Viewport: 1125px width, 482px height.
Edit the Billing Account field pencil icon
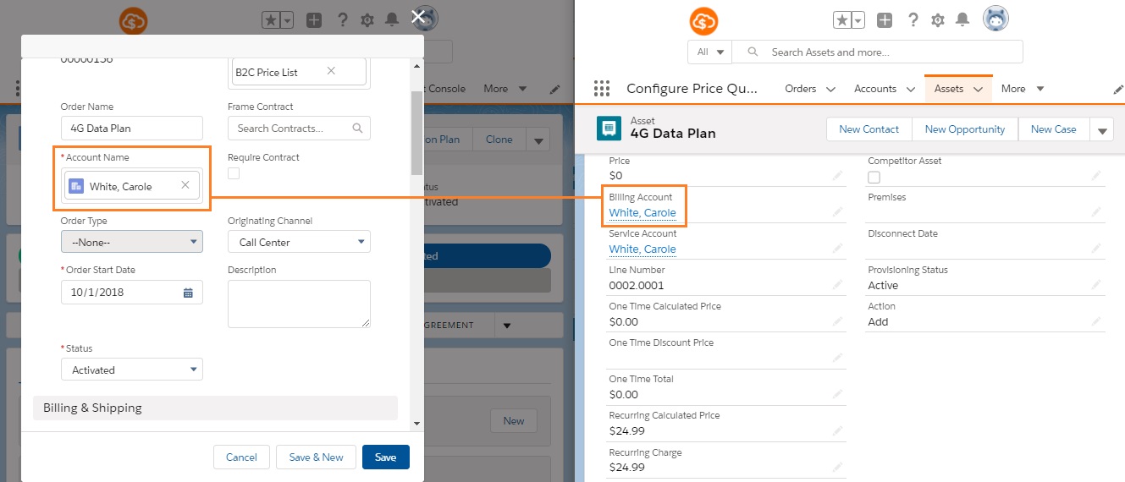[837, 211]
